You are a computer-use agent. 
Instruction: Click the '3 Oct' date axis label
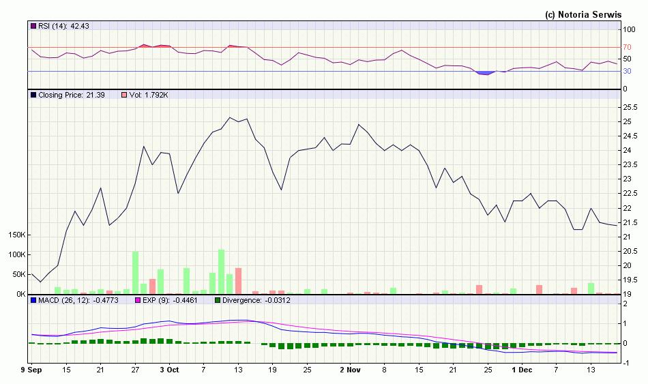click(x=169, y=370)
